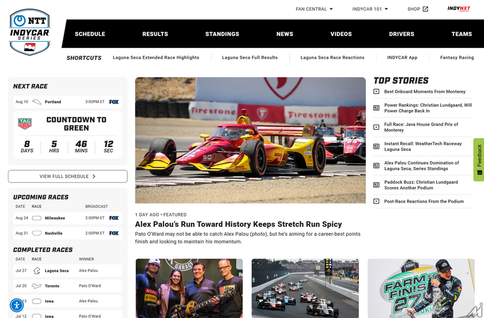Open the accessibility options button
This screenshot has height=318, width=484.
tap(17, 305)
